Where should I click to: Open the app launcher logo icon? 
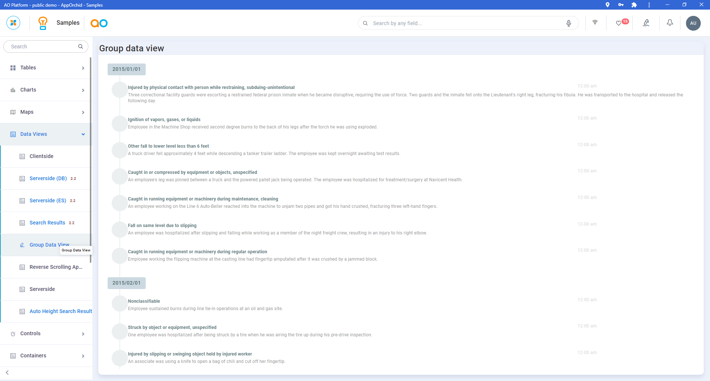[x=13, y=23]
